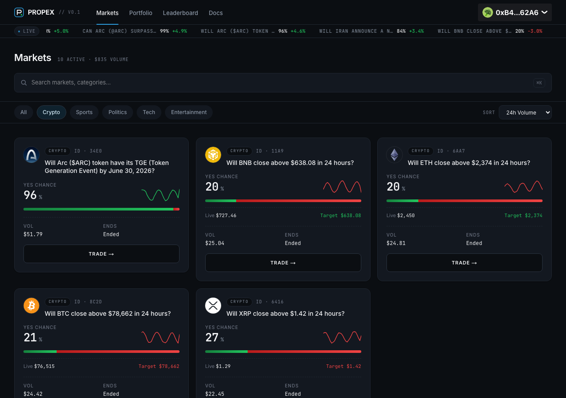Click the BNB coin logo icon
Image resolution: width=566 pixels, height=398 pixels.
point(213,155)
